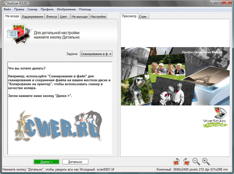Click the green Далее > button
234x174 pixels.
point(46,162)
